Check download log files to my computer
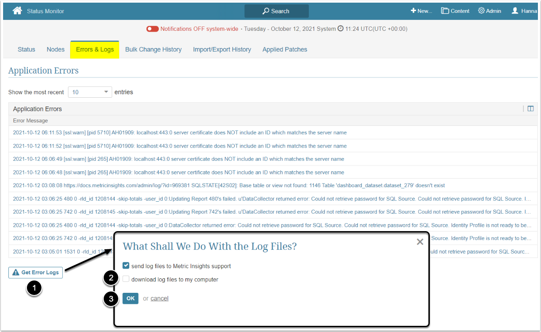The width and height of the screenshot is (541, 332). click(126, 279)
